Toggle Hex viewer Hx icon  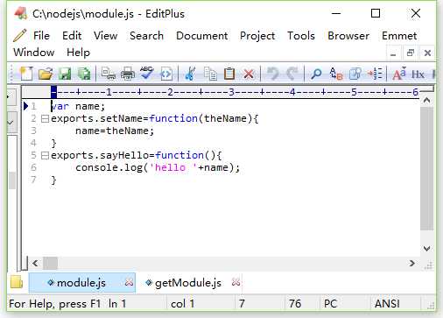[418, 74]
